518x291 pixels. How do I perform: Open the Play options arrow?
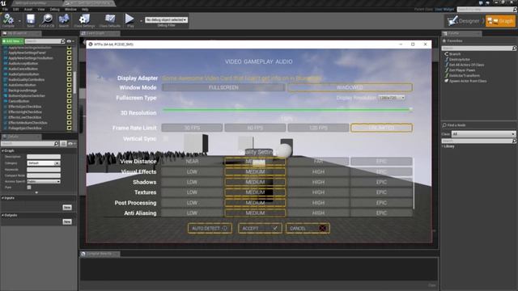click(x=141, y=21)
